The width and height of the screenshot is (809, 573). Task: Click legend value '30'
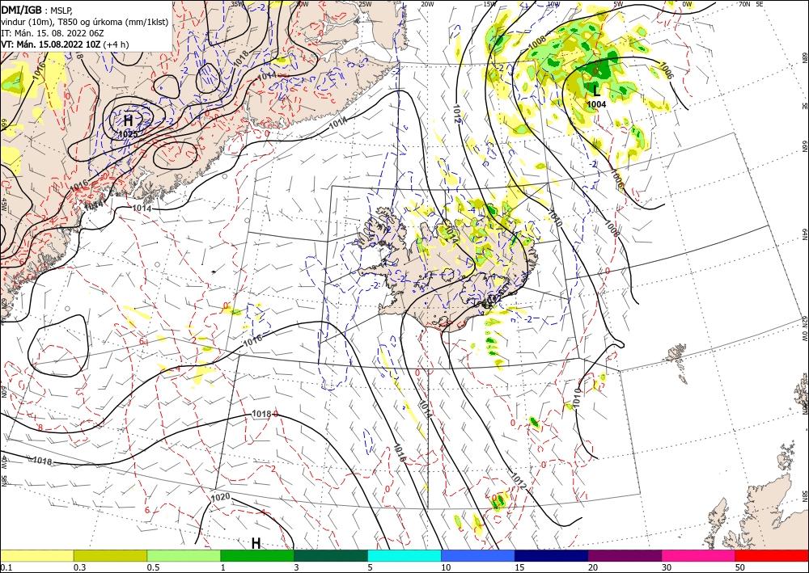667,567
